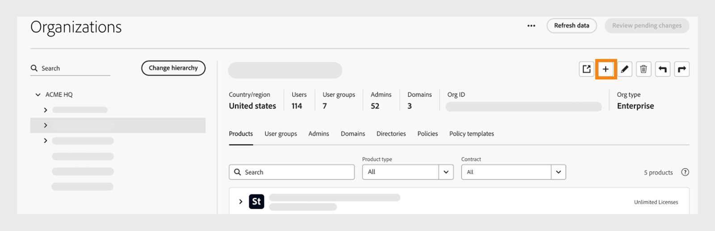Click the Enterprise org type value
The image size is (715, 231).
point(635,106)
